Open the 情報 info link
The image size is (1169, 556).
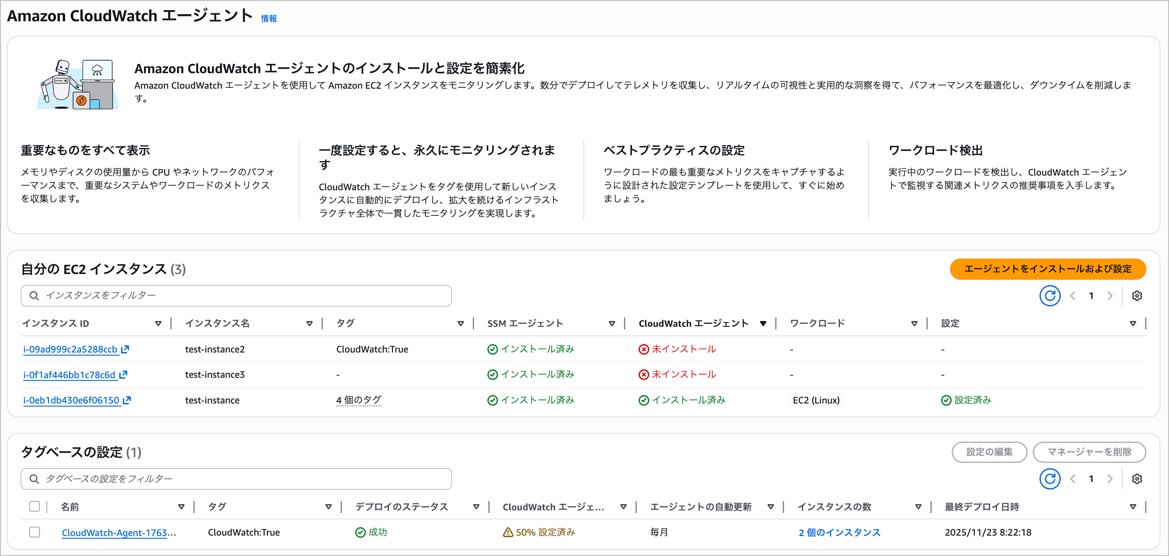tap(269, 19)
